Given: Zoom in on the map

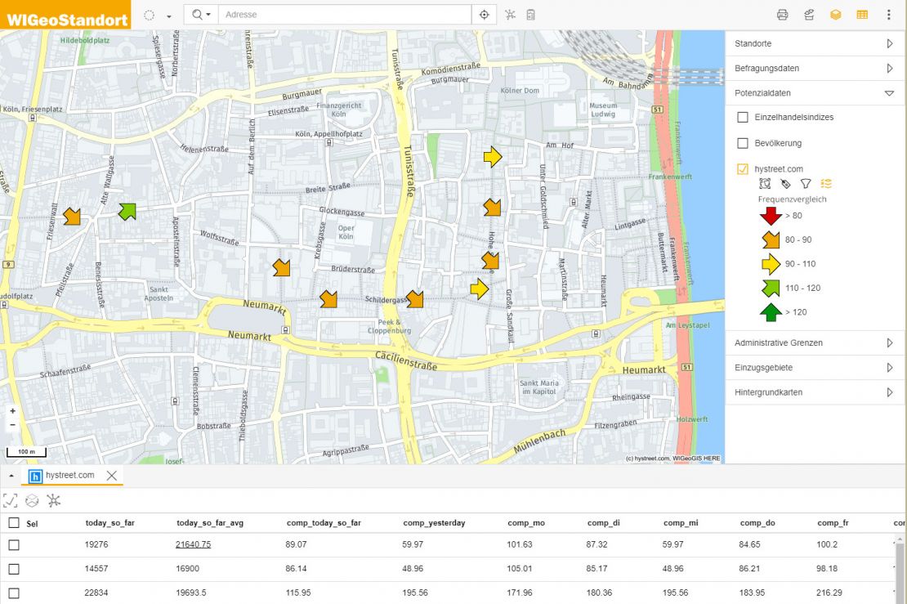Looking at the screenshot, I should click(x=13, y=411).
